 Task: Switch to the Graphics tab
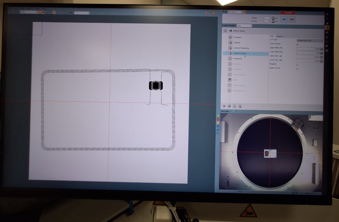(x=280, y=36)
